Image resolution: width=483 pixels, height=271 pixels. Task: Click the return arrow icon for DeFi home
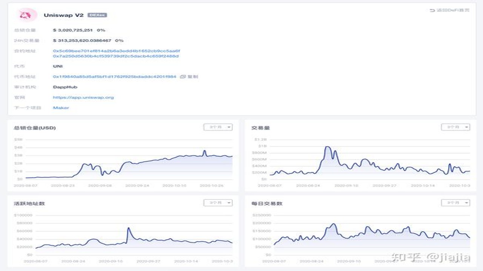(x=432, y=10)
